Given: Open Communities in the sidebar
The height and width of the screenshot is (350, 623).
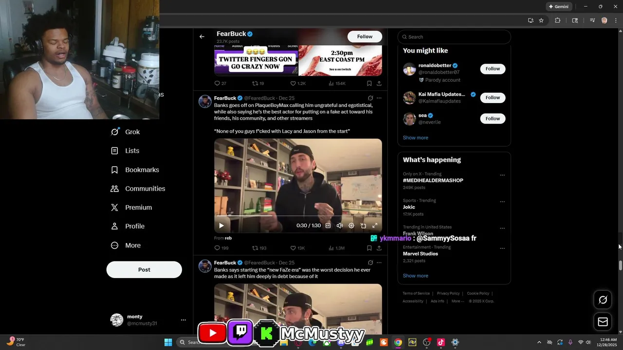Looking at the screenshot, I should coord(138,189).
